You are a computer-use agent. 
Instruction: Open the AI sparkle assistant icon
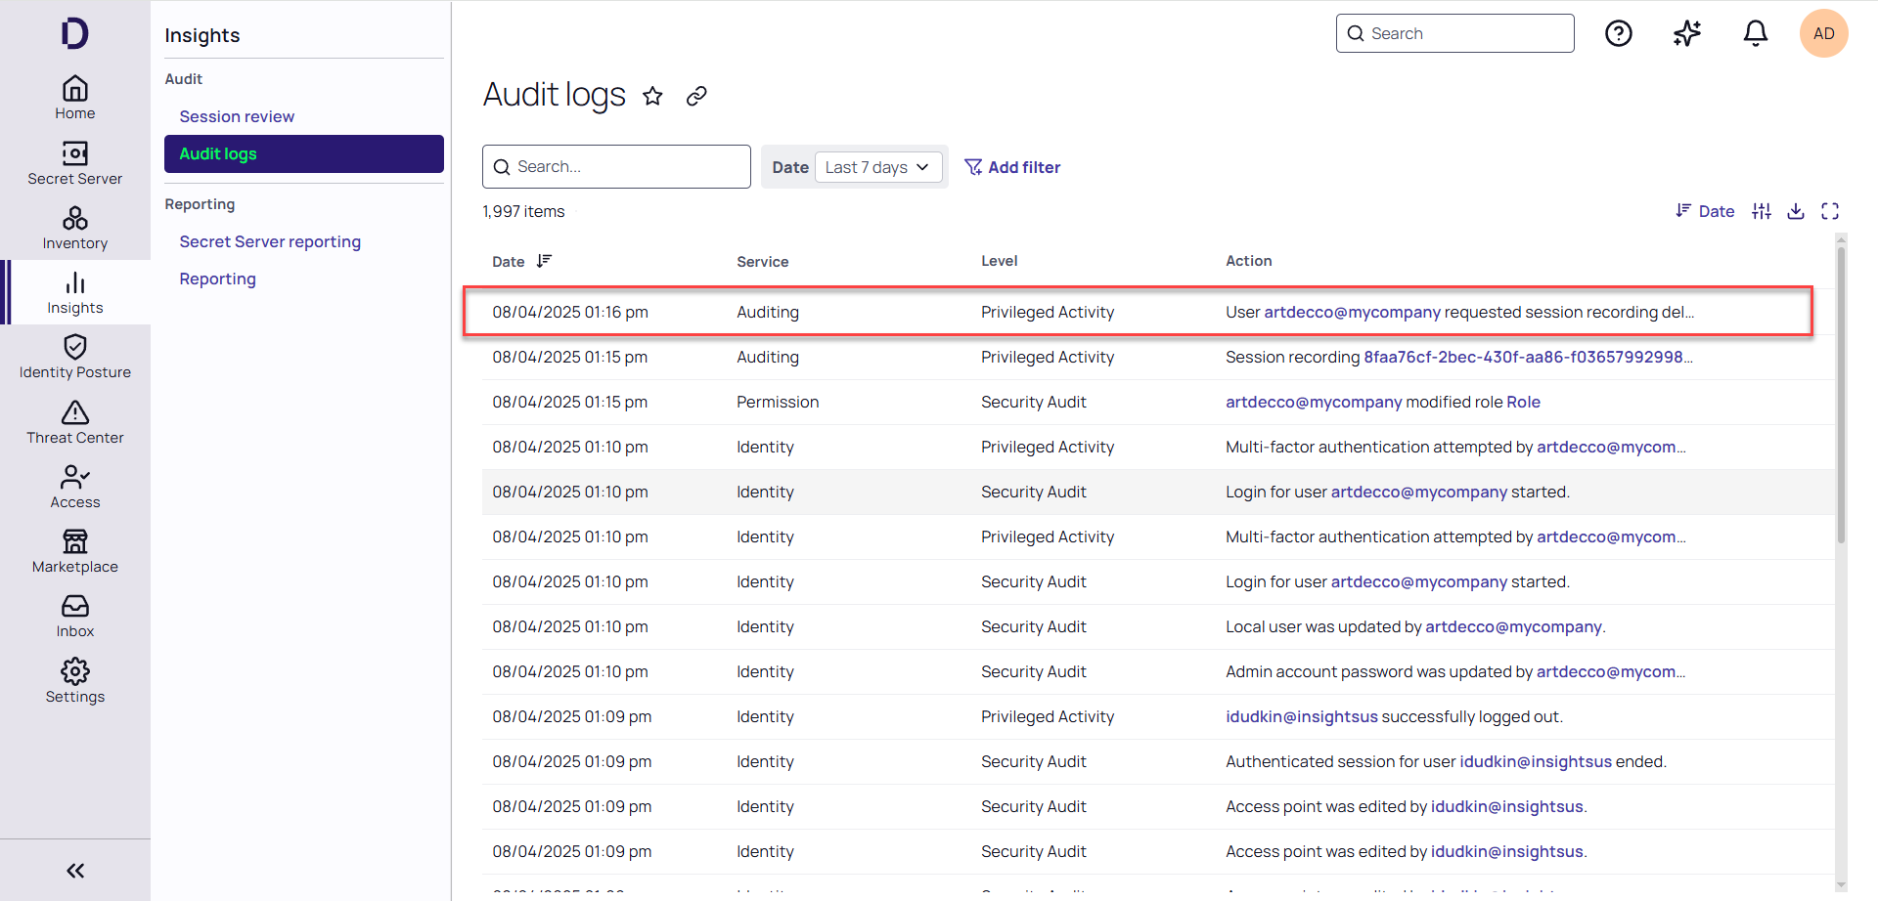pyautogui.click(x=1687, y=33)
